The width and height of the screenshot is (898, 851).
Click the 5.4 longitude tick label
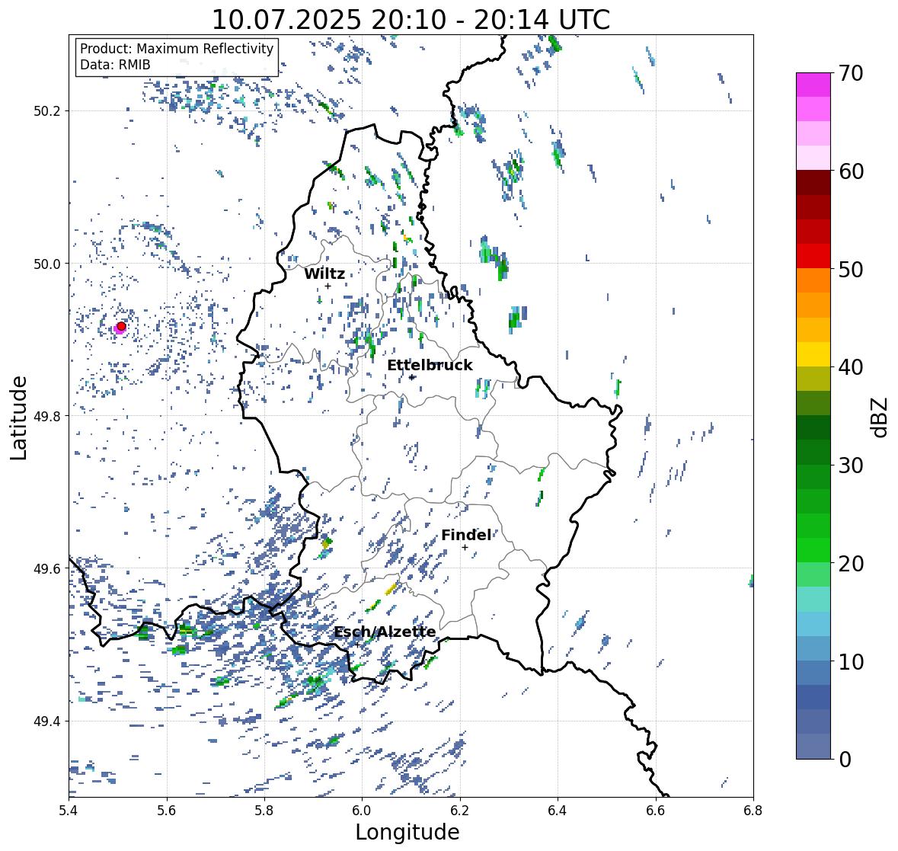point(69,810)
